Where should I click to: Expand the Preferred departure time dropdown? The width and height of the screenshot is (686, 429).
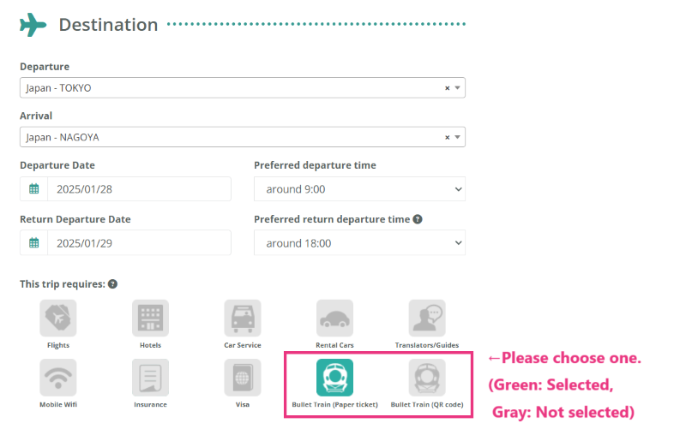pyautogui.click(x=359, y=189)
